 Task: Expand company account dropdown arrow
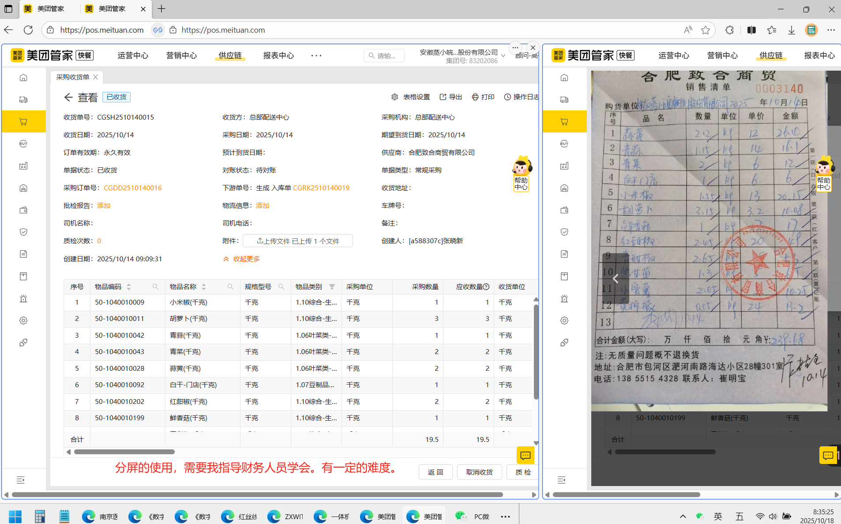[503, 56]
